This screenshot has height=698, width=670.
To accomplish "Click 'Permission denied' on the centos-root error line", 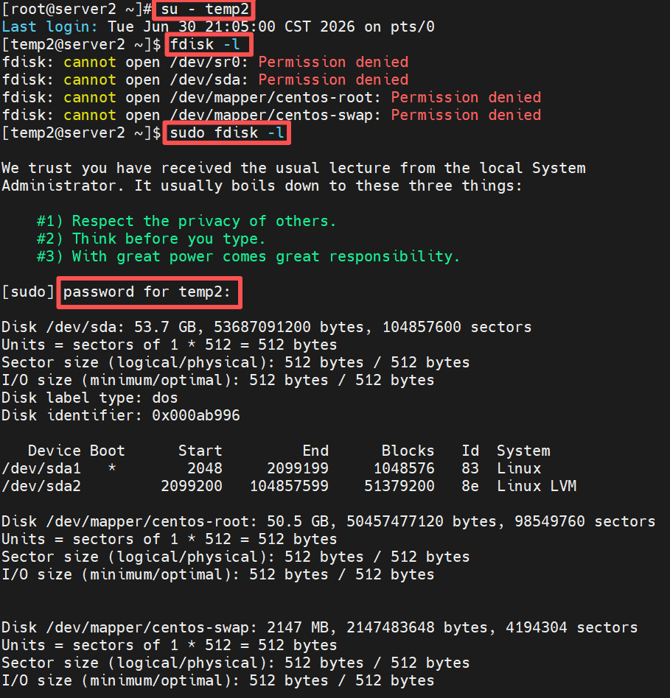I will pos(466,97).
